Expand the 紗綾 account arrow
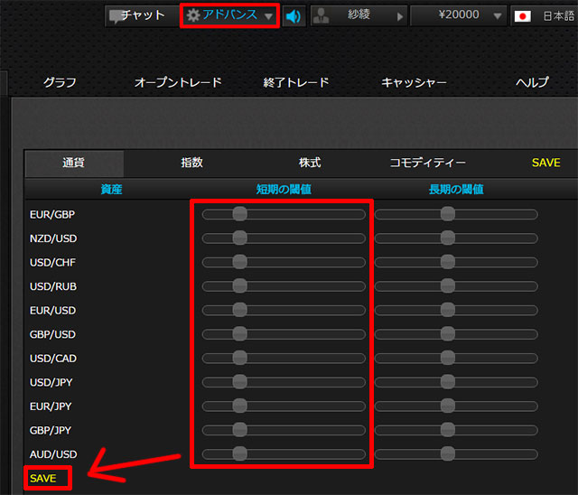The height and width of the screenshot is (495, 578). [400, 16]
